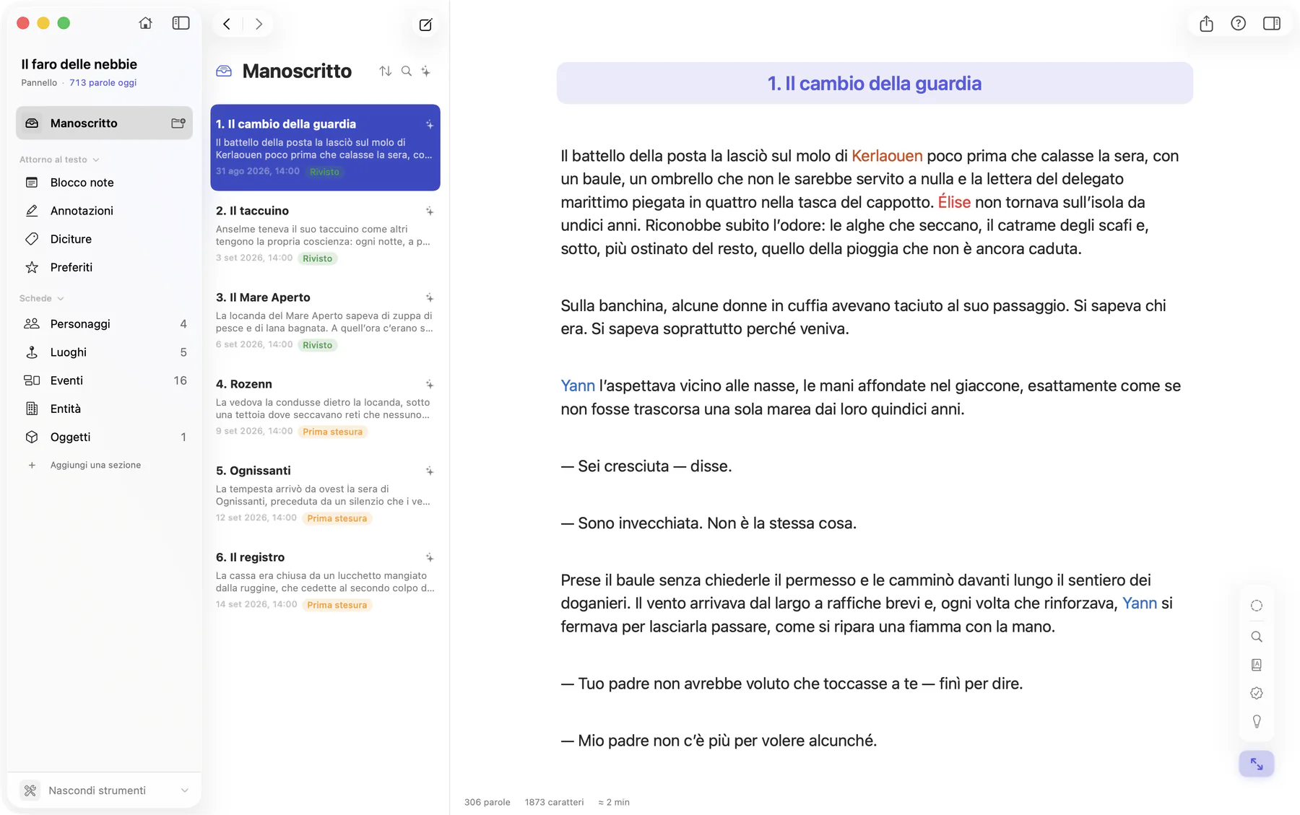Toggle full-screen expand button in editor
The height and width of the screenshot is (815, 1300).
(1257, 764)
